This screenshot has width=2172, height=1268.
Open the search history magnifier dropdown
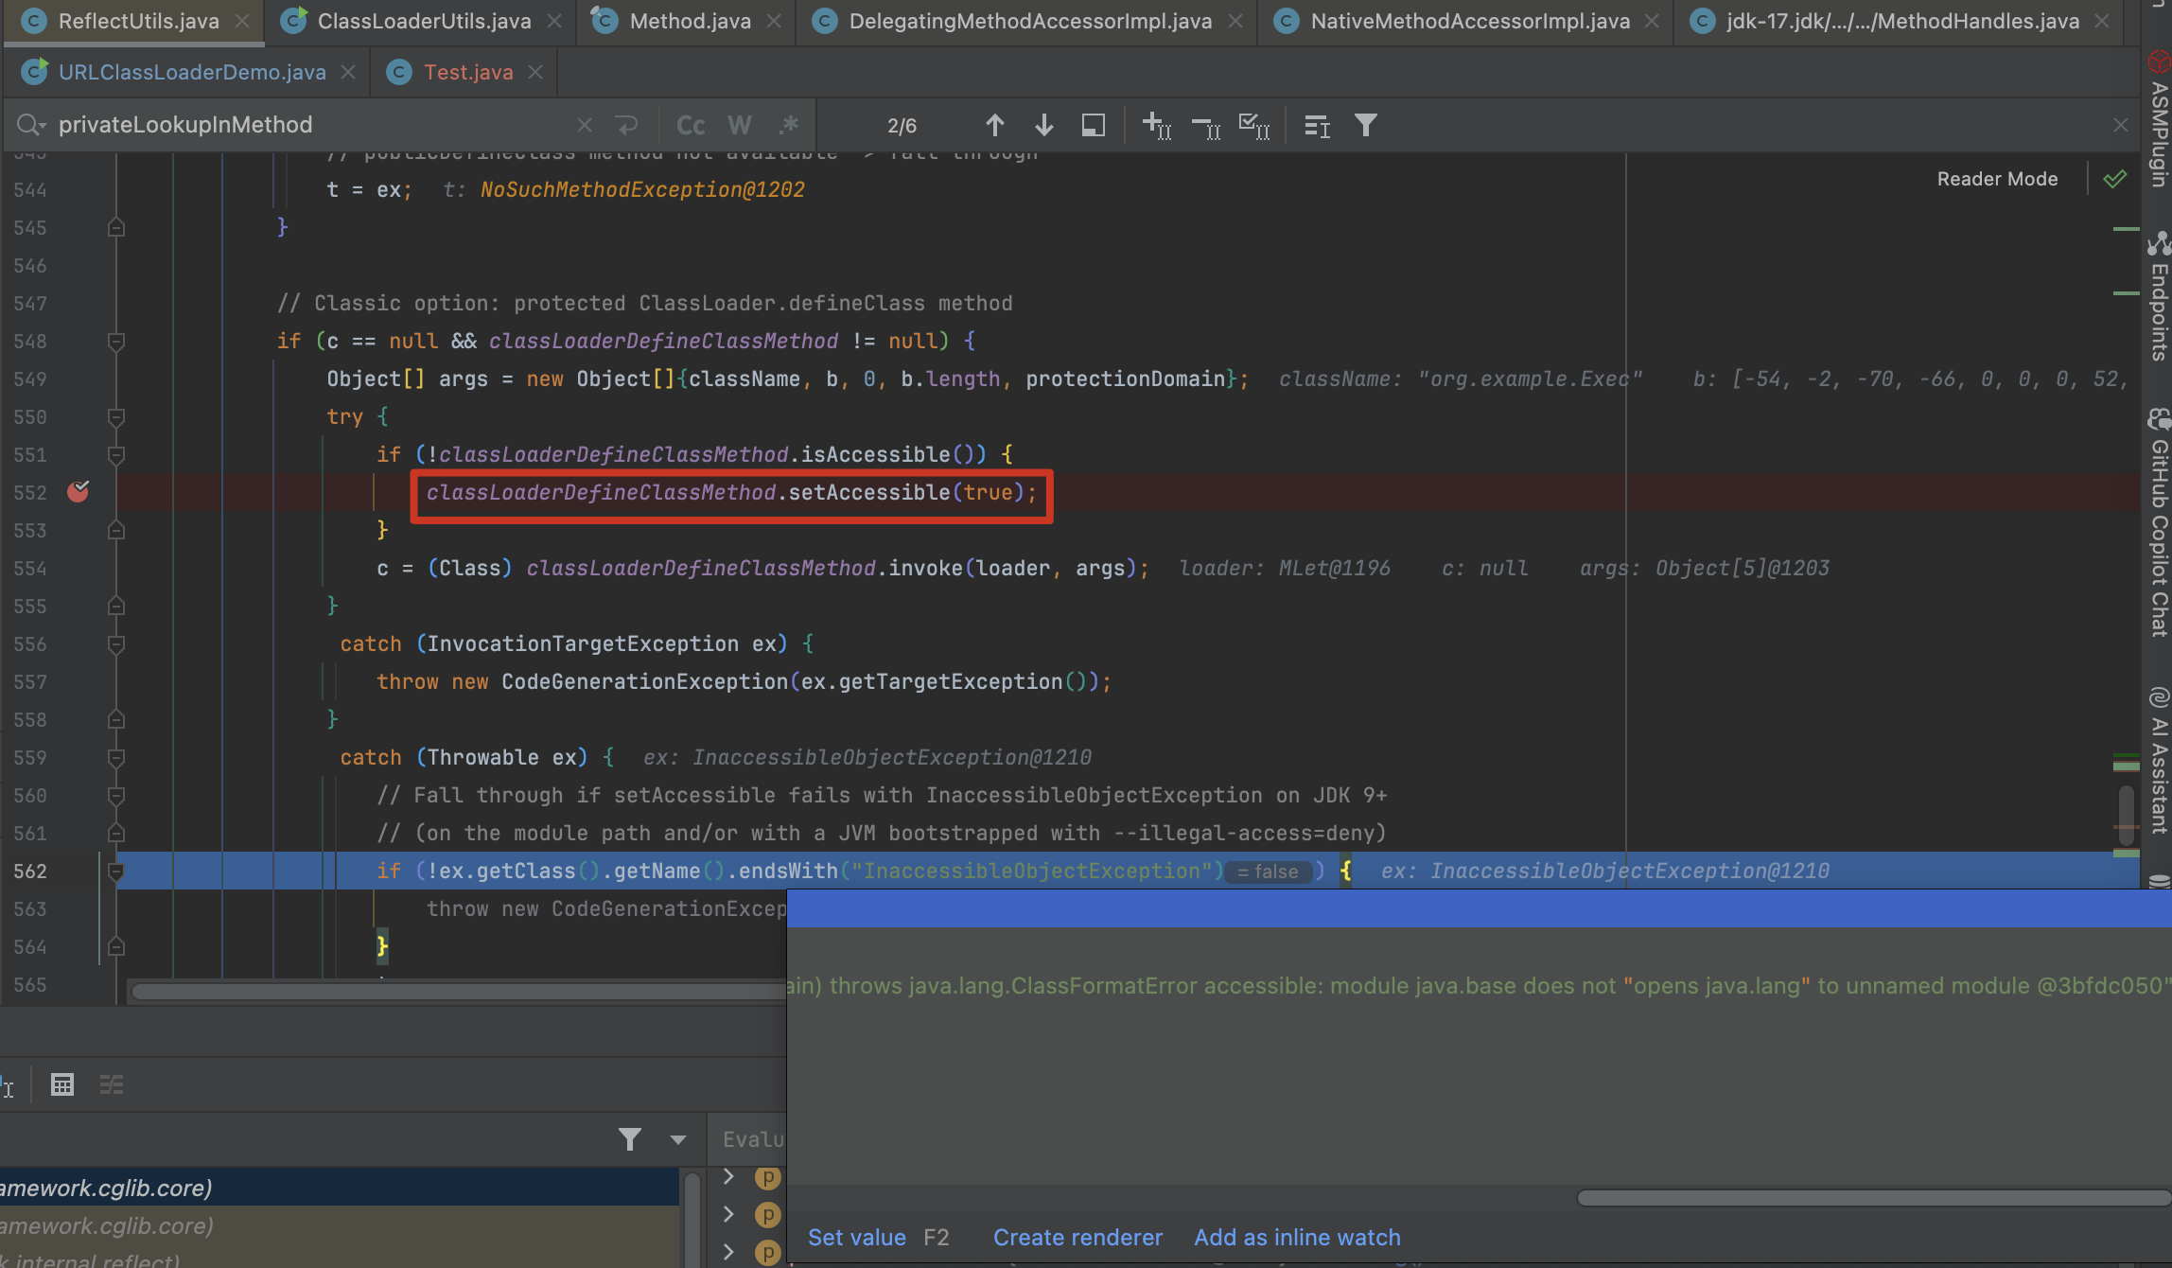30,125
